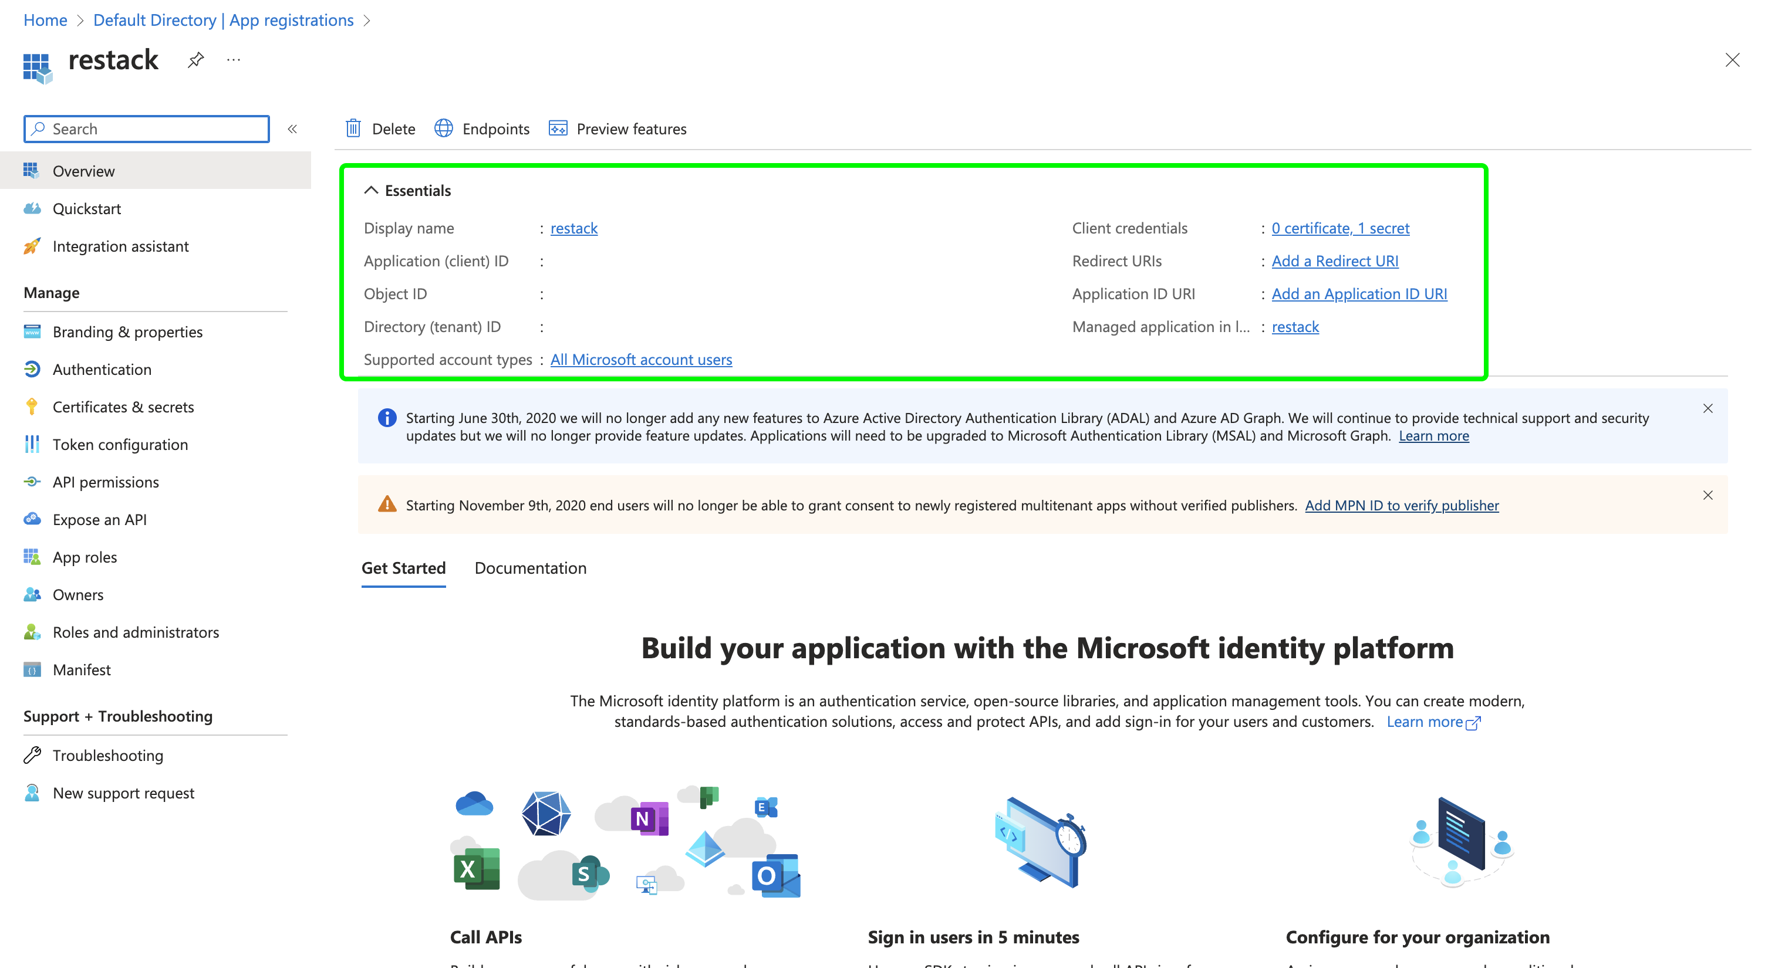The height and width of the screenshot is (968, 1775).
Task: Open Certificates & secrets from the sidebar
Action: [x=123, y=407]
